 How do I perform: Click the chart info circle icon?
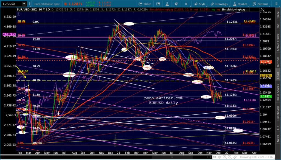(x=18, y=14)
